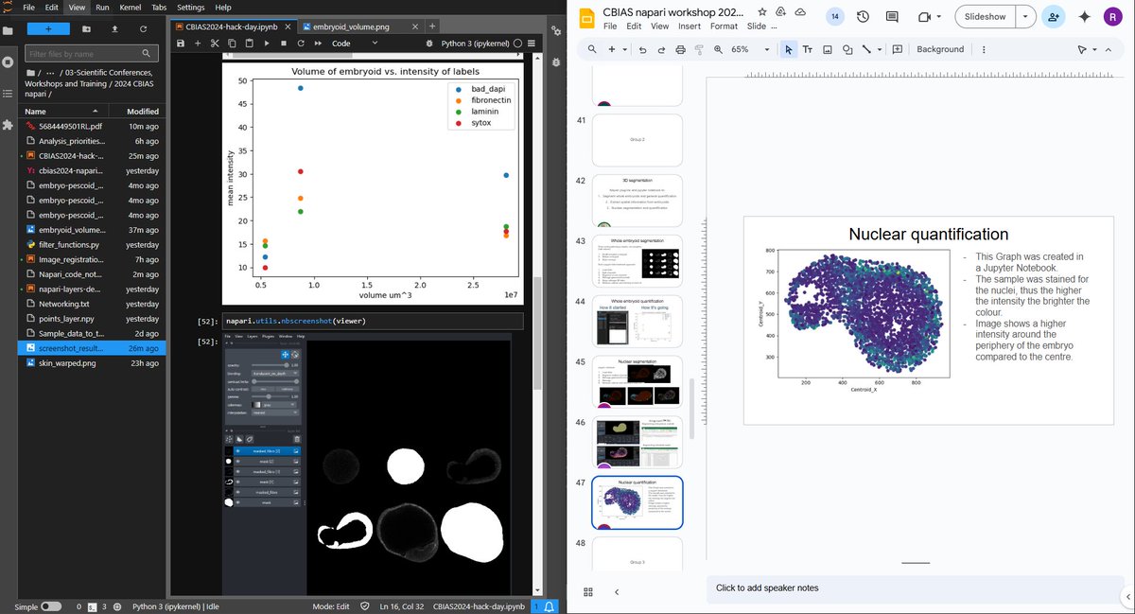
Task: Open the property inspector gears in right sidebar
Action: click(x=555, y=30)
